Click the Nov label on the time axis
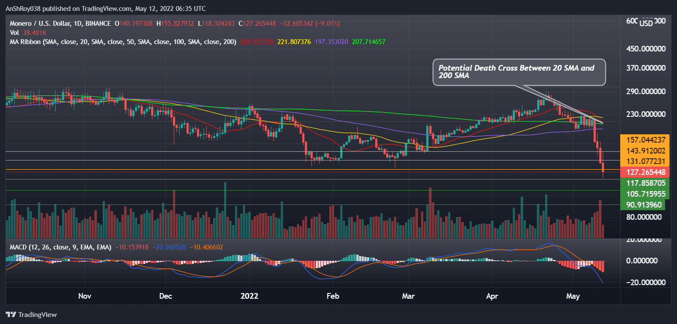The image size is (677, 324). tap(85, 296)
